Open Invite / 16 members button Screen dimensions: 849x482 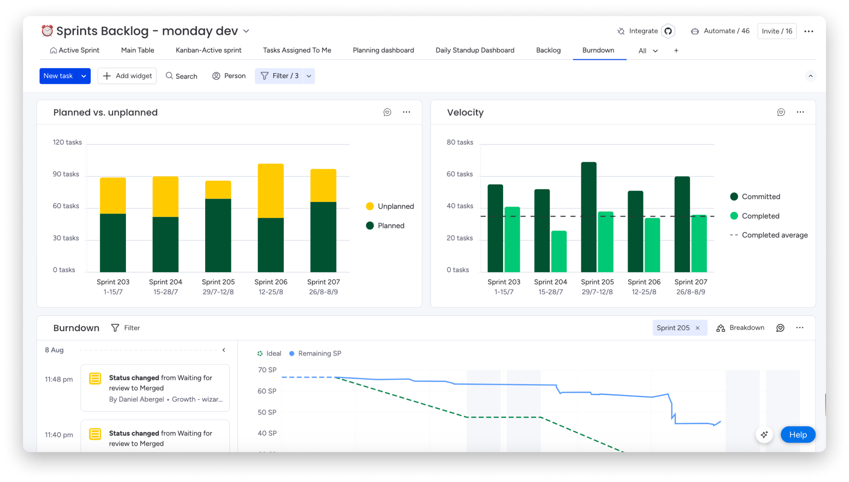click(x=777, y=31)
